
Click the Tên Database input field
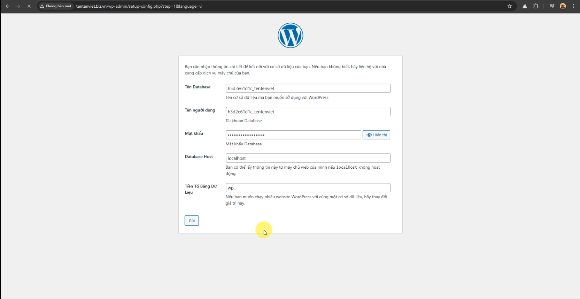(308, 88)
